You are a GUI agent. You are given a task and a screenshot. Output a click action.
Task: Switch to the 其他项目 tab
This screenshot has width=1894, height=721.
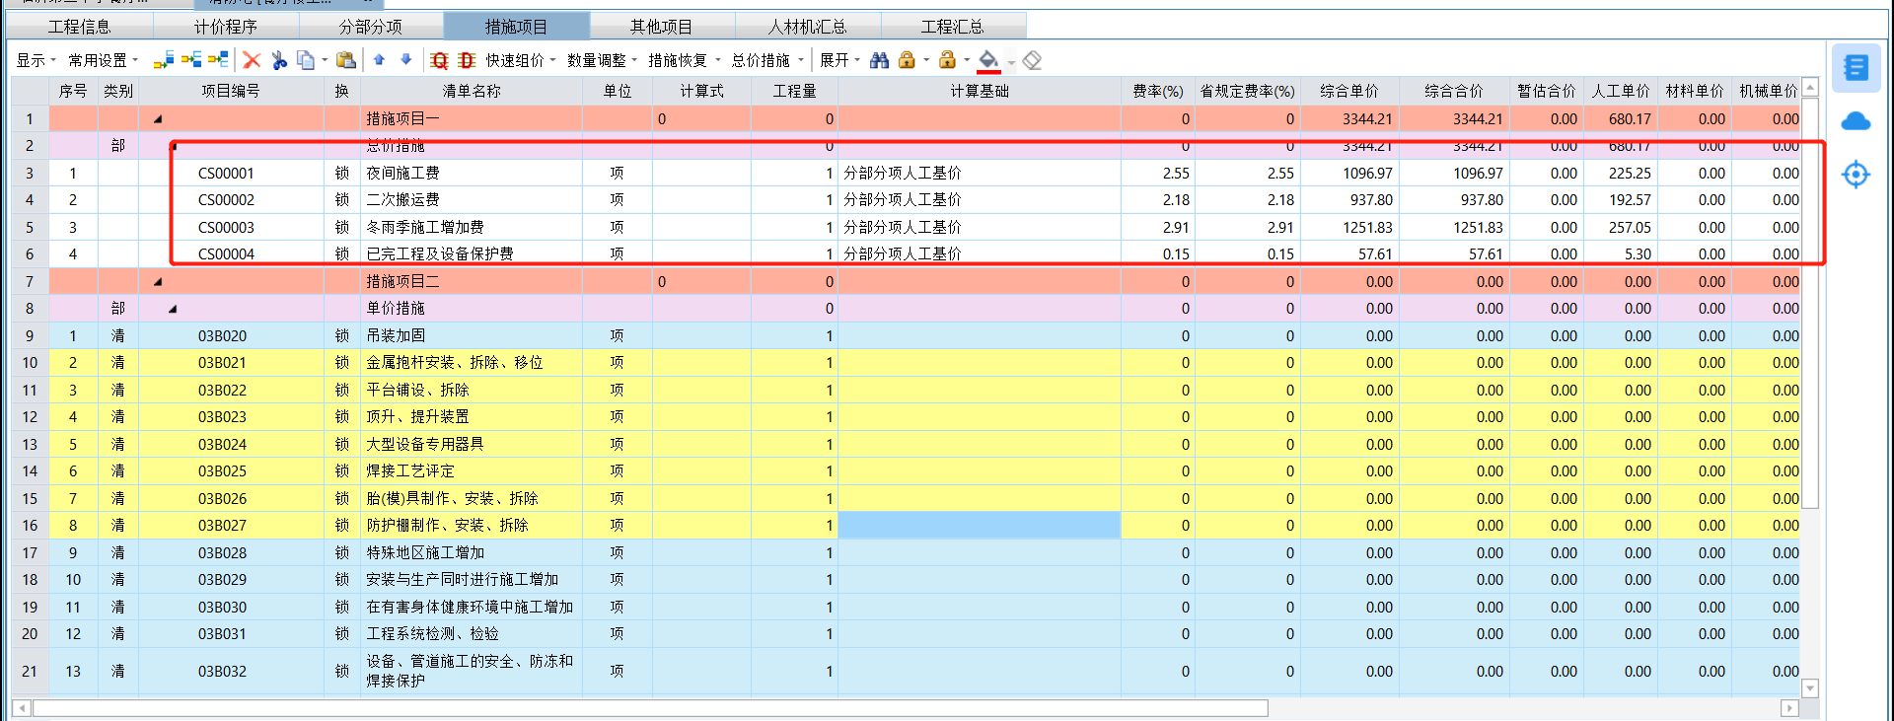point(662,27)
